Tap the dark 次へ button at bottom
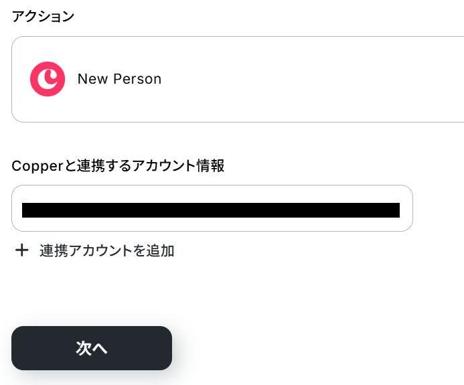Image resolution: width=464 pixels, height=385 pixels. point(92,348)
